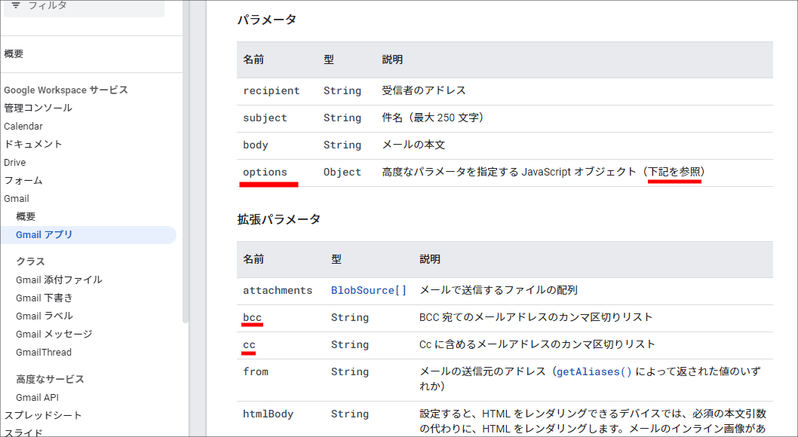Click the 拡張パラメータ heading

pyautogui.click(x=279, y=219)
